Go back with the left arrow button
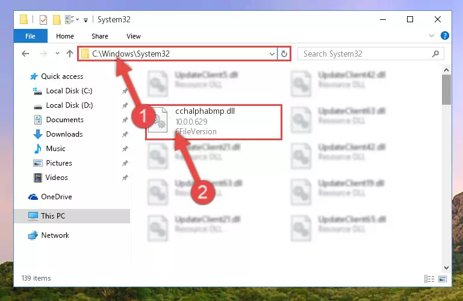 pos(25,54)
